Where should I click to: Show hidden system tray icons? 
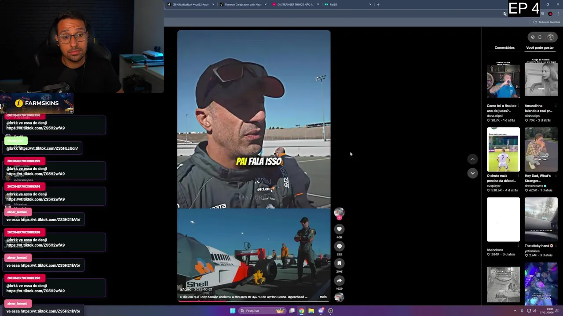pos(515,311)
